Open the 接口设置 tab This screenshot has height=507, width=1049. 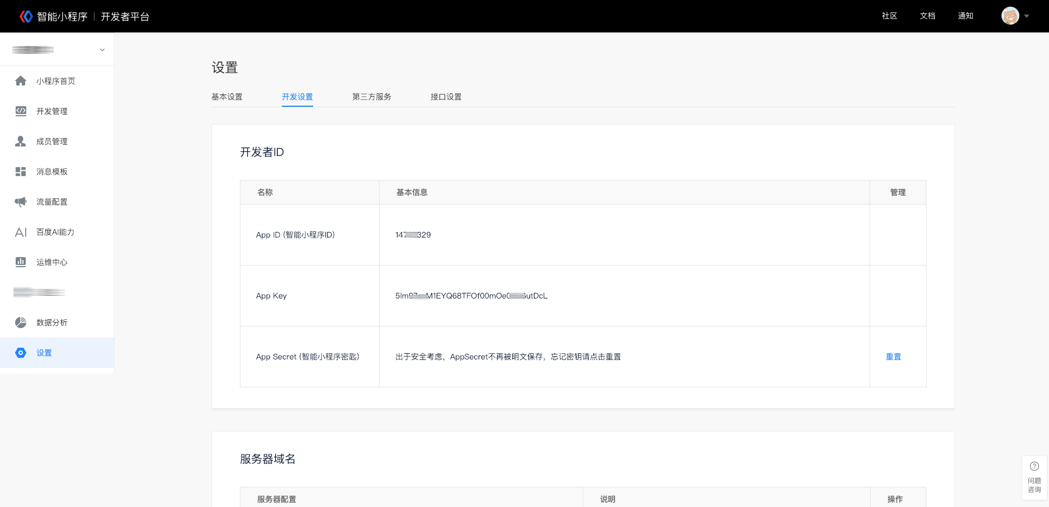pyautogui.click(x=446, y=97)
